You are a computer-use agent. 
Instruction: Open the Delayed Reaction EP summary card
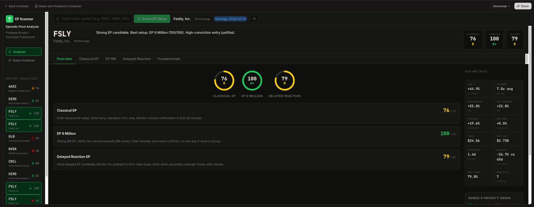[x=257, y=159]
